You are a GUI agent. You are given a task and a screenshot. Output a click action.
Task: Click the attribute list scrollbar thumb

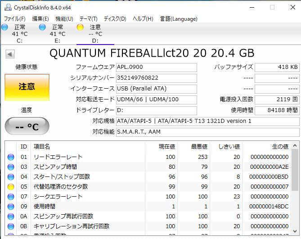click(x=295, y=170)
